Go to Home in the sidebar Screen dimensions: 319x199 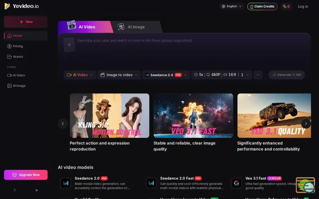pos(26,36)
